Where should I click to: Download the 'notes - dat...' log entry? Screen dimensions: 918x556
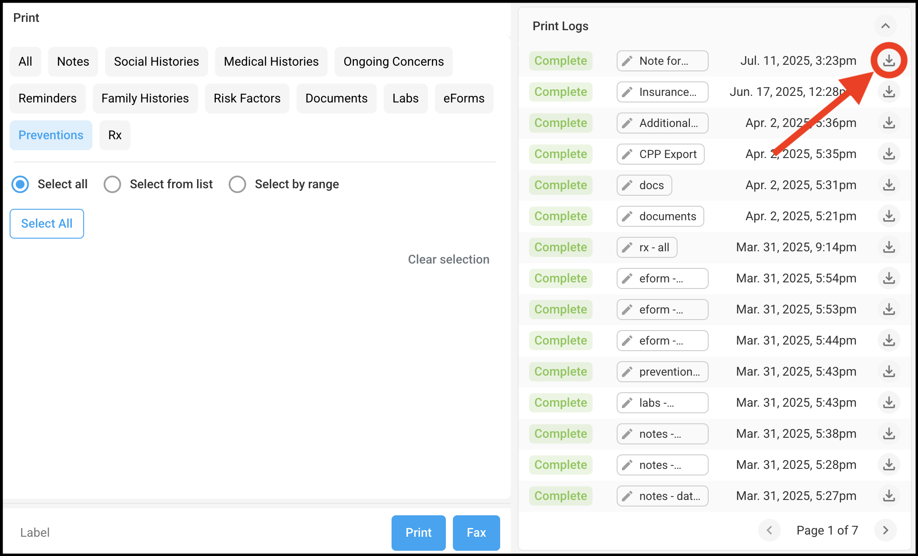click(889, 496)
